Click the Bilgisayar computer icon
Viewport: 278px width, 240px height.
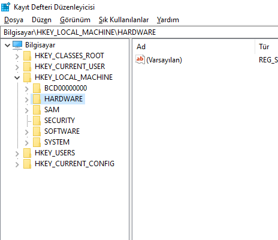pos(17,45)
